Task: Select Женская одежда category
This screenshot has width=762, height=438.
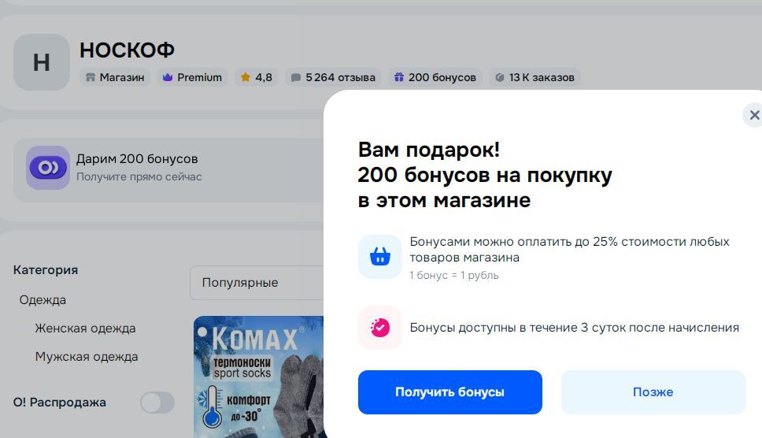Action: (x=85, y=328)
